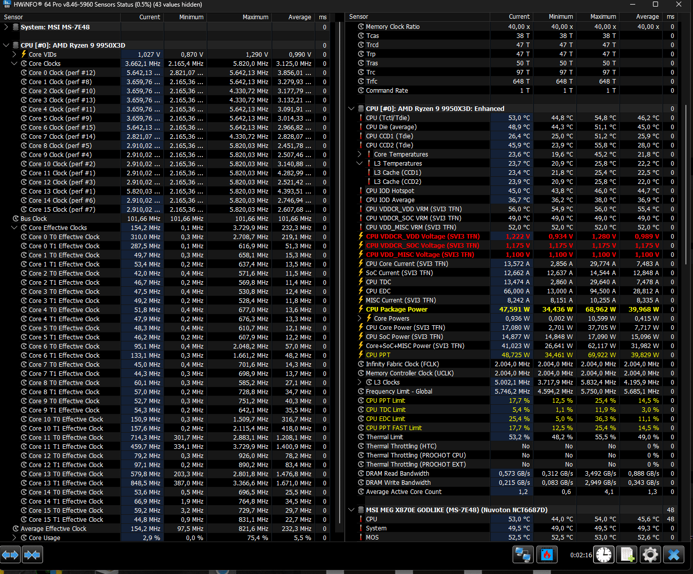
Task: Expand the Core Temperatures node
Action: pos(359,154)
